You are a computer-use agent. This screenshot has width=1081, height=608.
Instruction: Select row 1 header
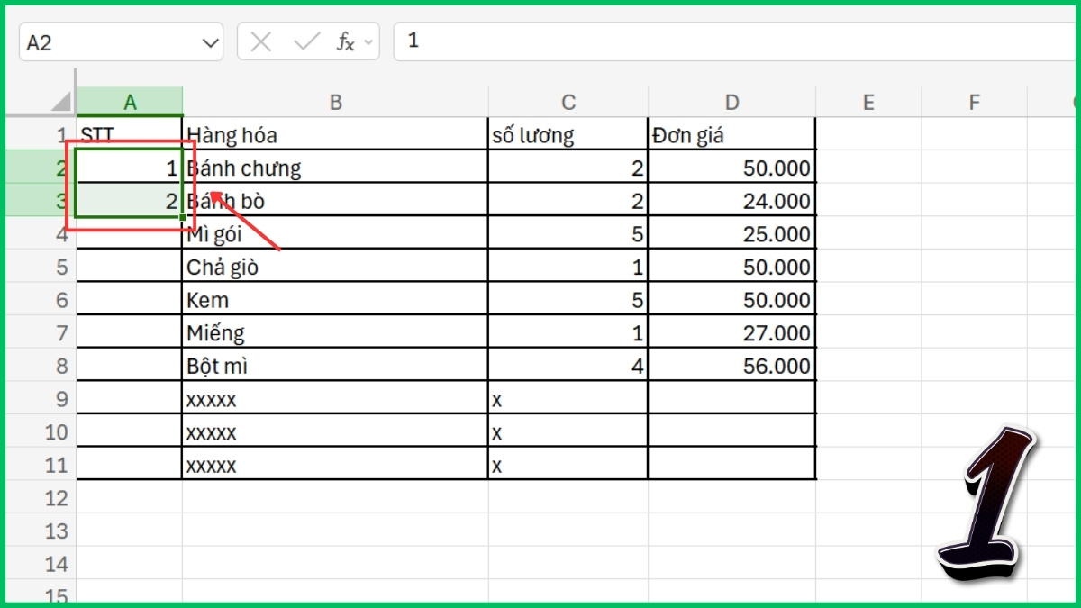41,134
